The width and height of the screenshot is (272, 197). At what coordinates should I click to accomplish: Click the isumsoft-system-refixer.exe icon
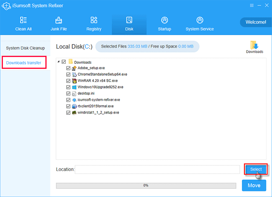pyautogui.click(x=74, y=100)
